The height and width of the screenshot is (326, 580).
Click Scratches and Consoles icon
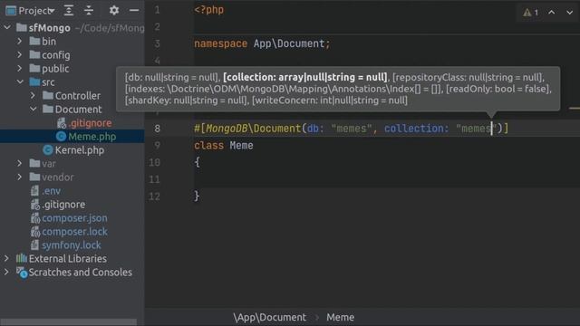pyautogui.click(x=22, y=273)
